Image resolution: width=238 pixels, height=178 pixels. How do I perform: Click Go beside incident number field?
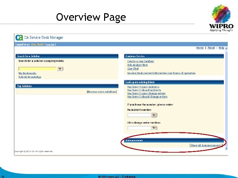click(x=154, y=115)
